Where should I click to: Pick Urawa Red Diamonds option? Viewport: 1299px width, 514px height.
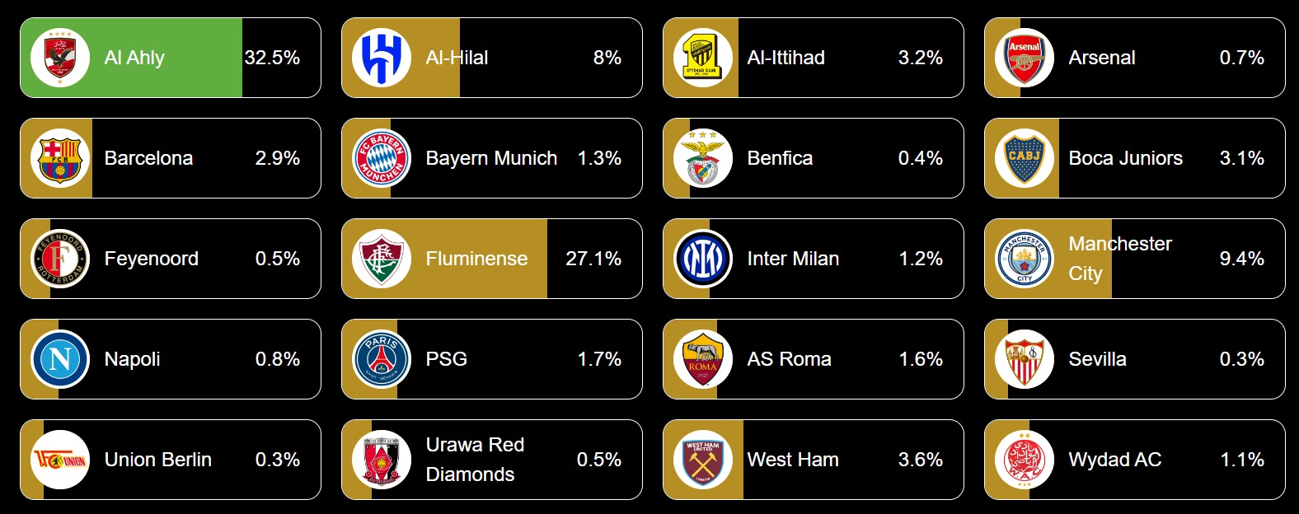[x=492, y=460]
